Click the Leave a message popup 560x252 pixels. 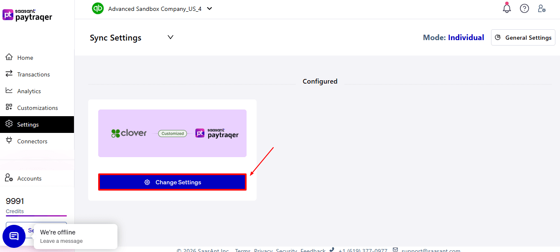click(76, 237)
